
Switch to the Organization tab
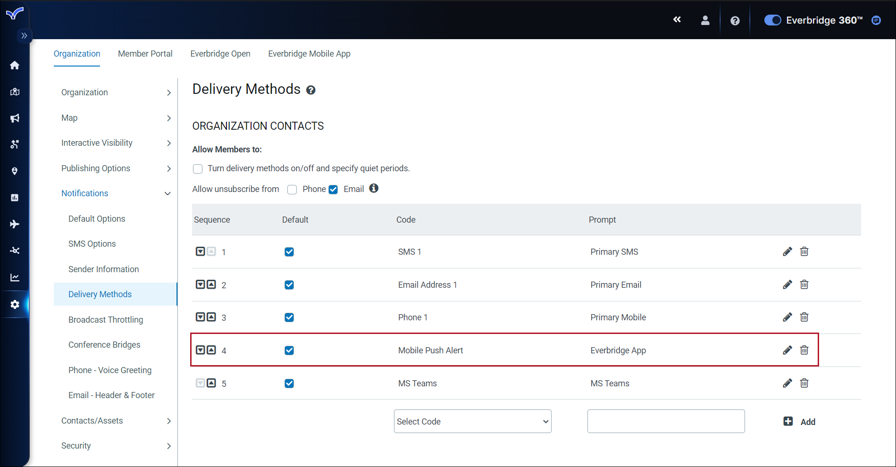click(77, 54)
